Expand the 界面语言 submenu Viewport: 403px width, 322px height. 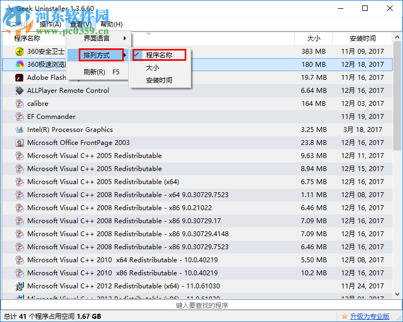pyautogui.click(x=99, y=39)
